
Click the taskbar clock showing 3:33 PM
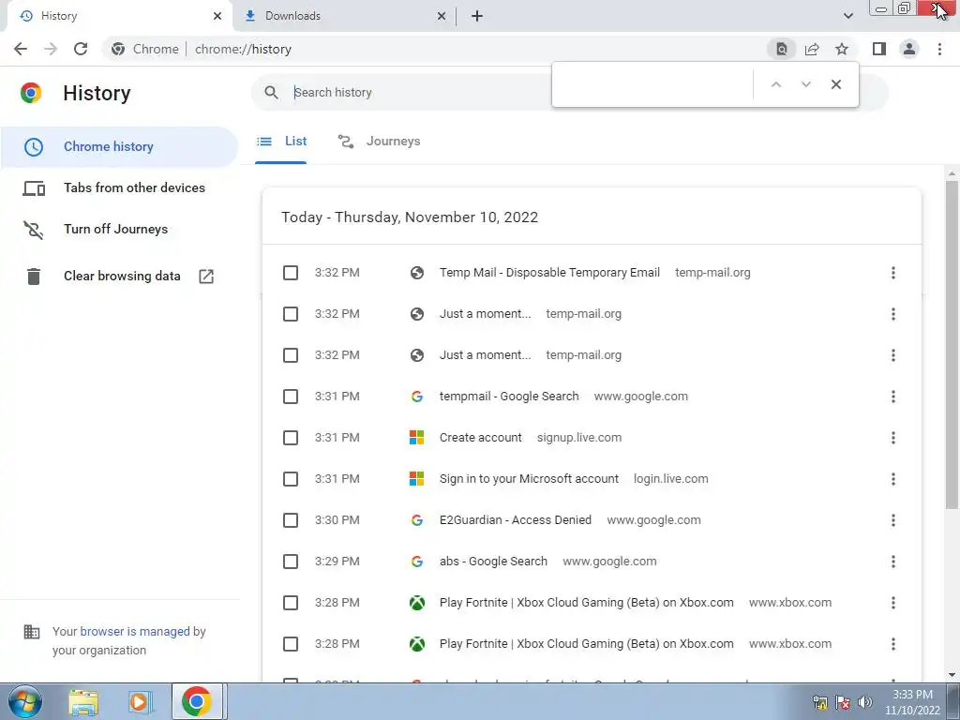912,702
